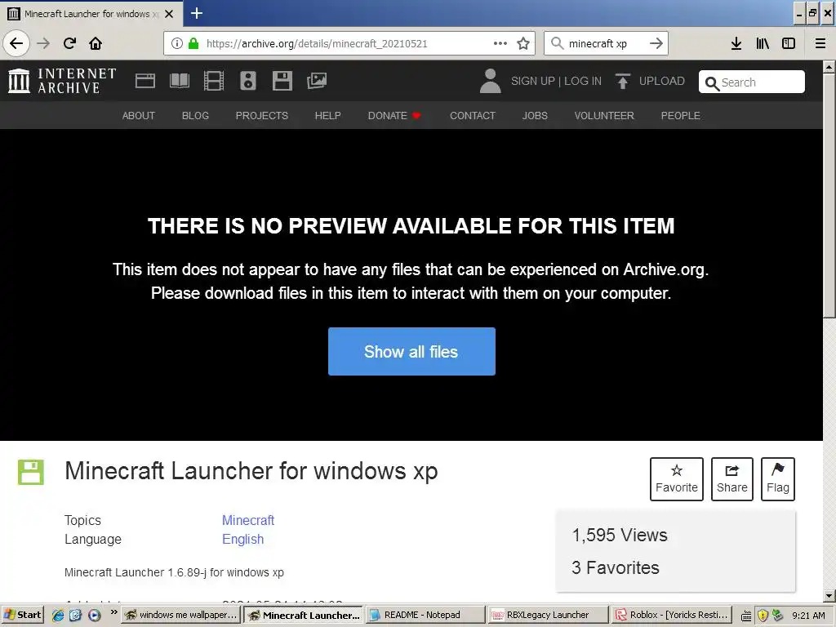The width and height of the screenshot is (836, 627).
Task: Toggle the browser sidebar view
Action: pos(789,43)
